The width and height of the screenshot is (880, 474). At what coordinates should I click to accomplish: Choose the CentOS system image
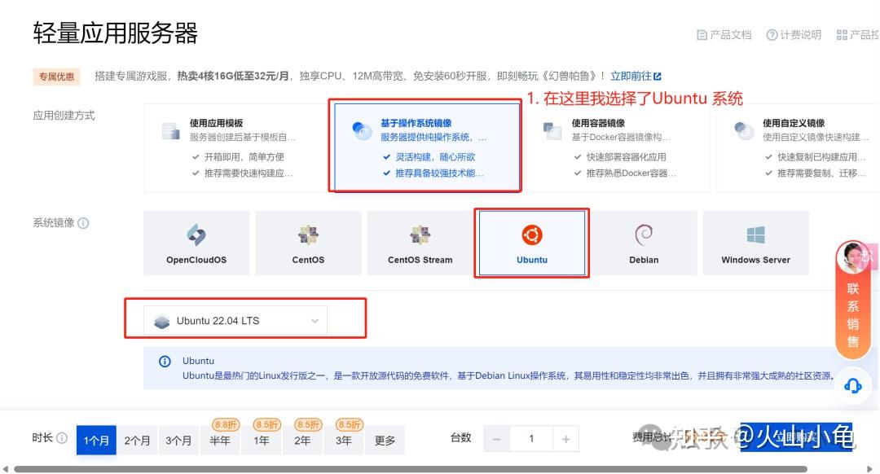pyautogui.click(x=308, y=243)
